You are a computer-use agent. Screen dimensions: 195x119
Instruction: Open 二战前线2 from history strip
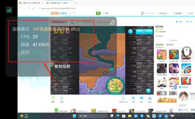click(158, 111)
